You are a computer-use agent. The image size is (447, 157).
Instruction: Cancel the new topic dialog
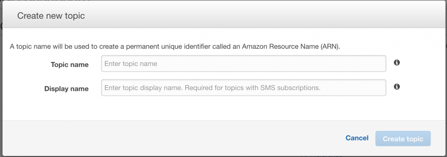[x=357, y=138]
